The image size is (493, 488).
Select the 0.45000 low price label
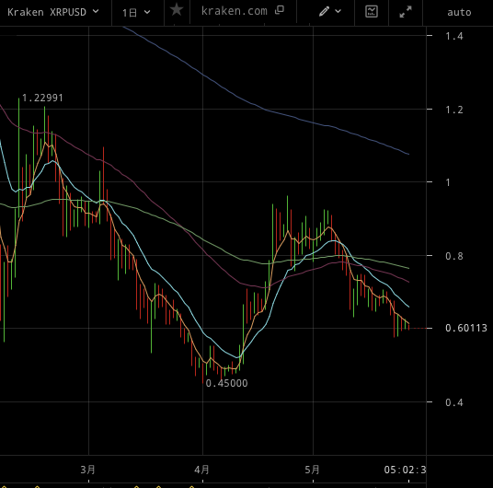click(x=226, y=383)
